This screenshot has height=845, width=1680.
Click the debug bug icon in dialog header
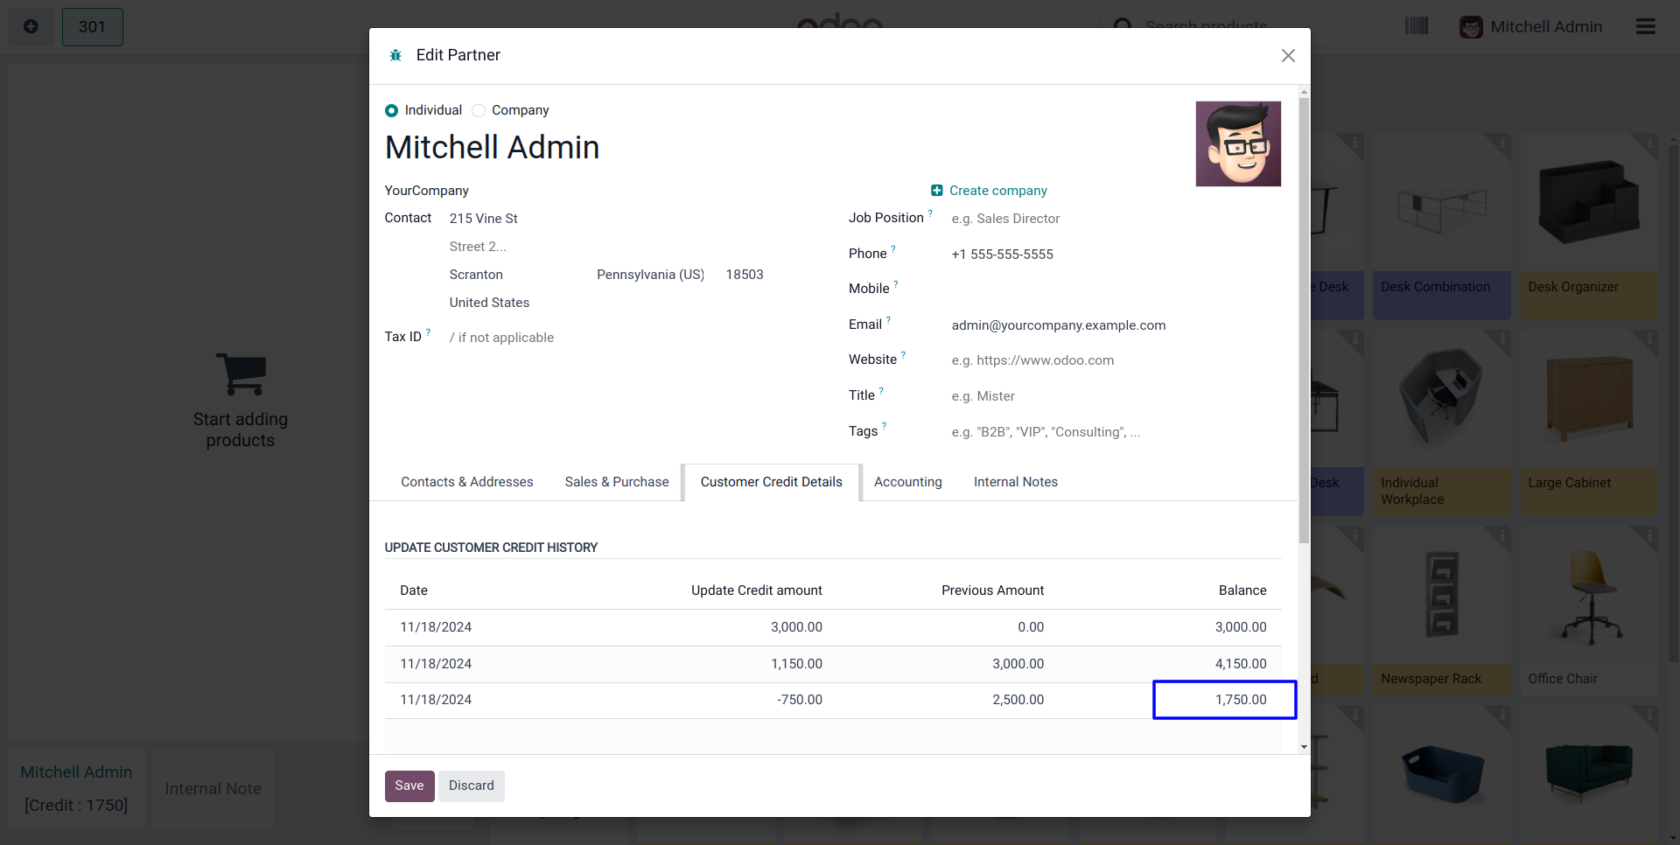pos(395,55)
